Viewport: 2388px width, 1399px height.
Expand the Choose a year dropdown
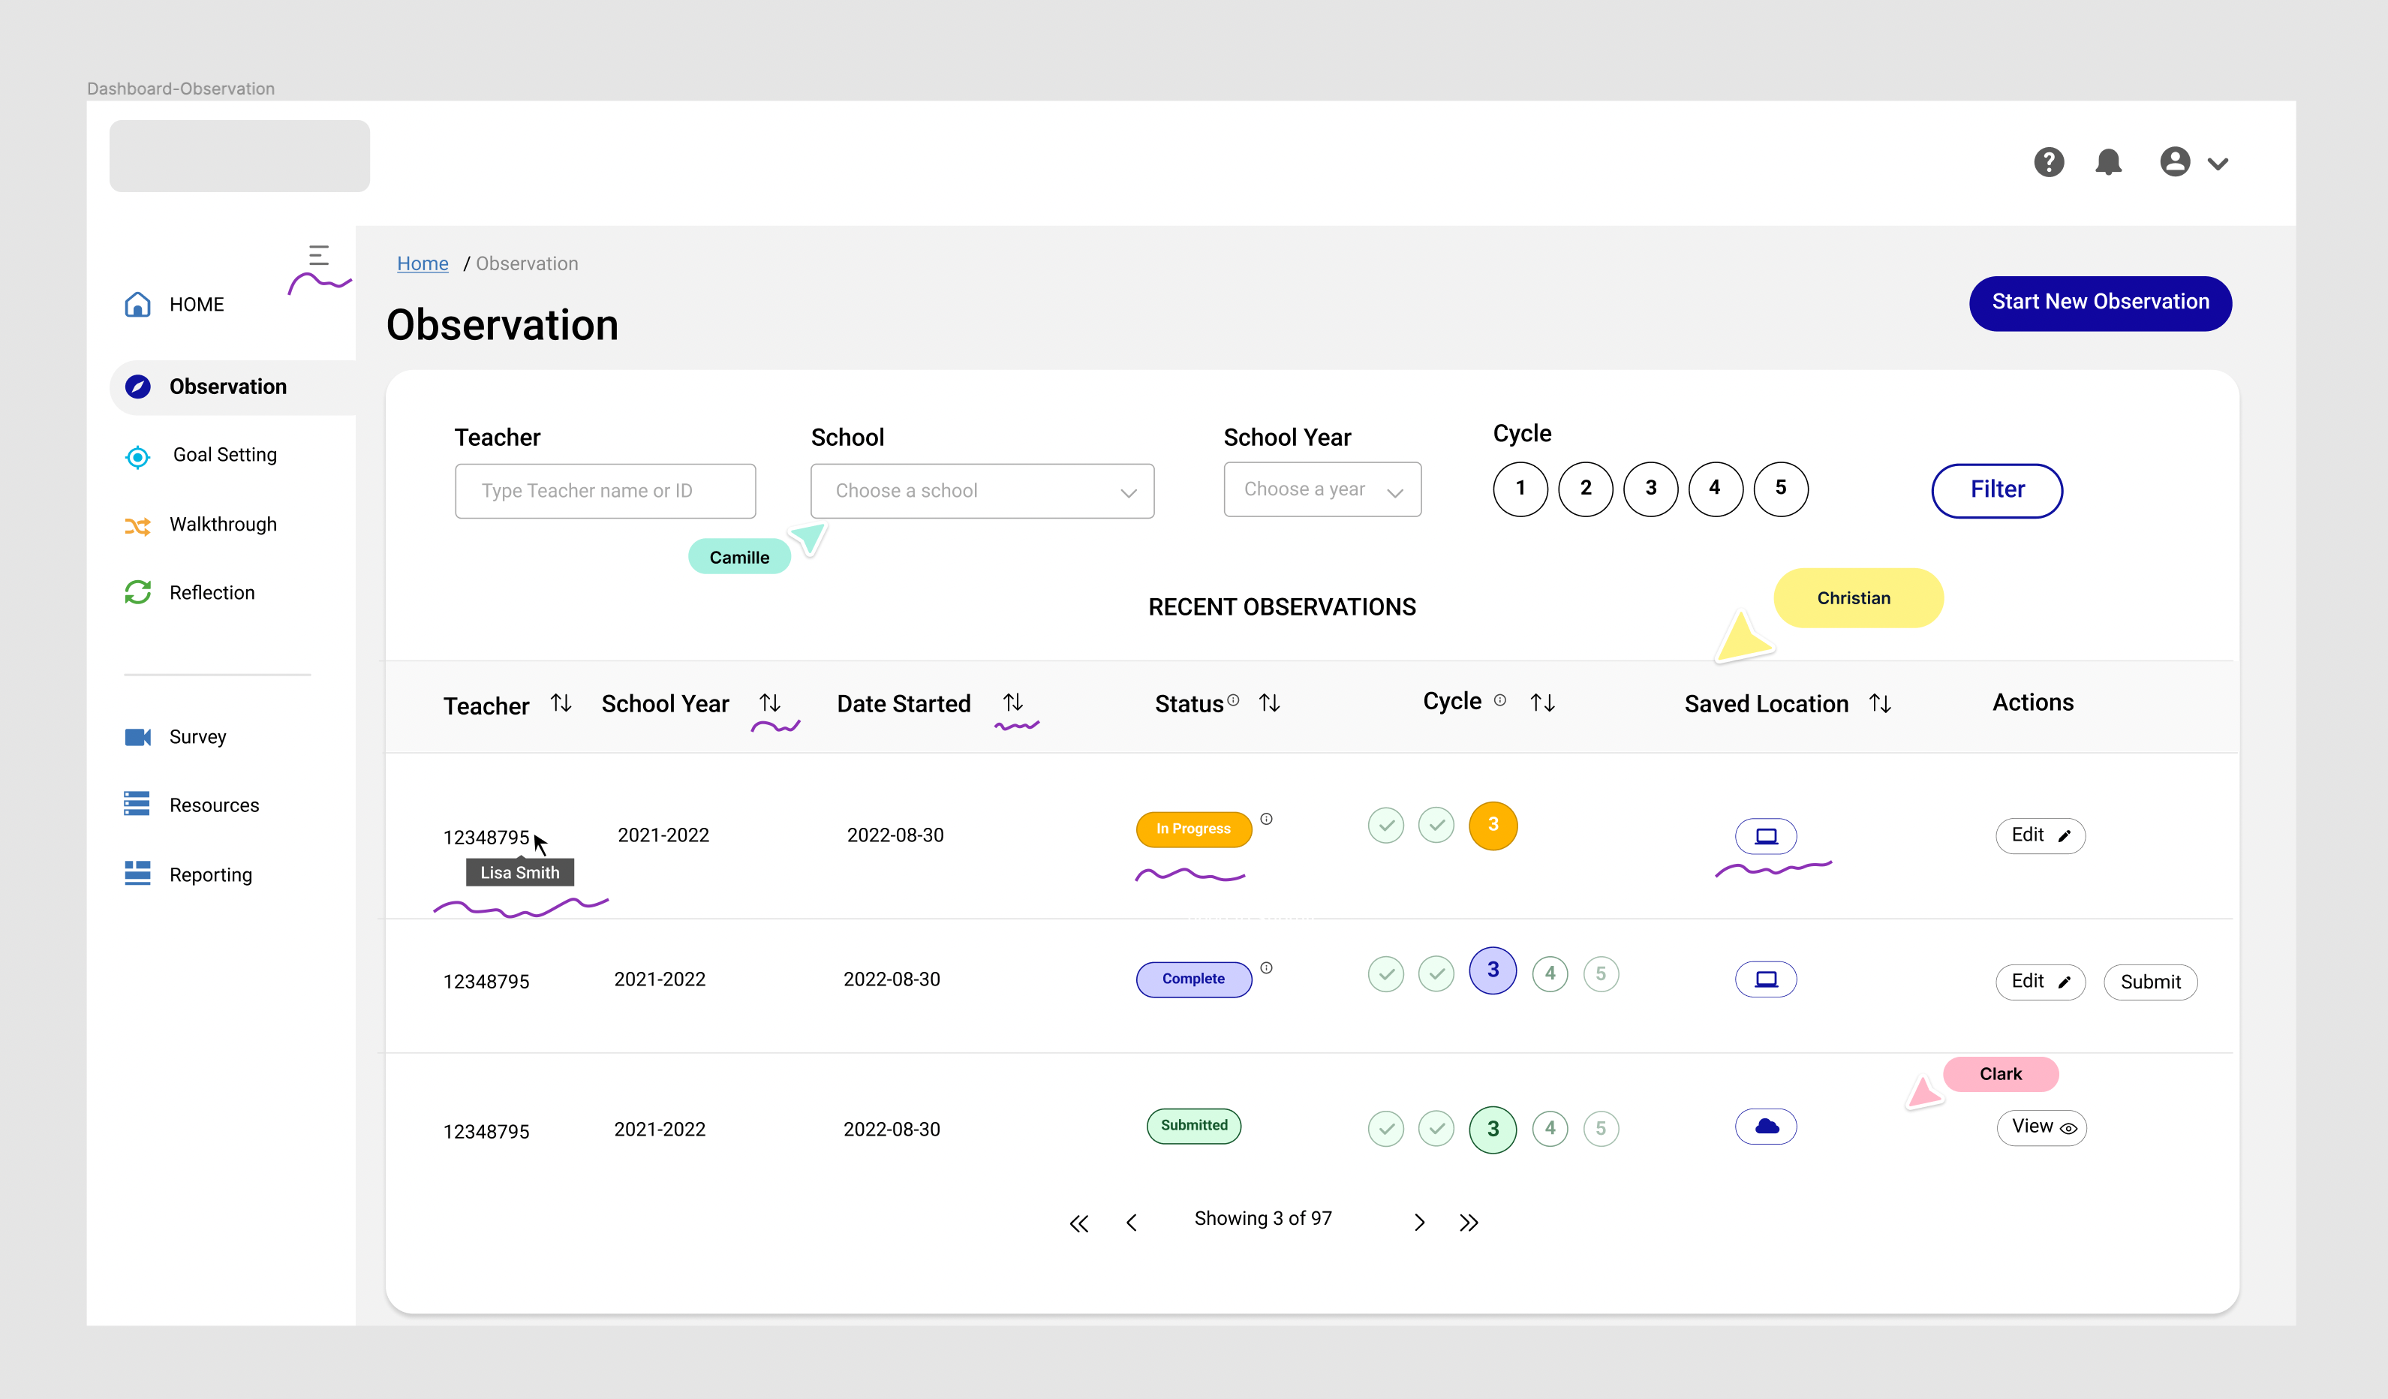coord(1322,490)
